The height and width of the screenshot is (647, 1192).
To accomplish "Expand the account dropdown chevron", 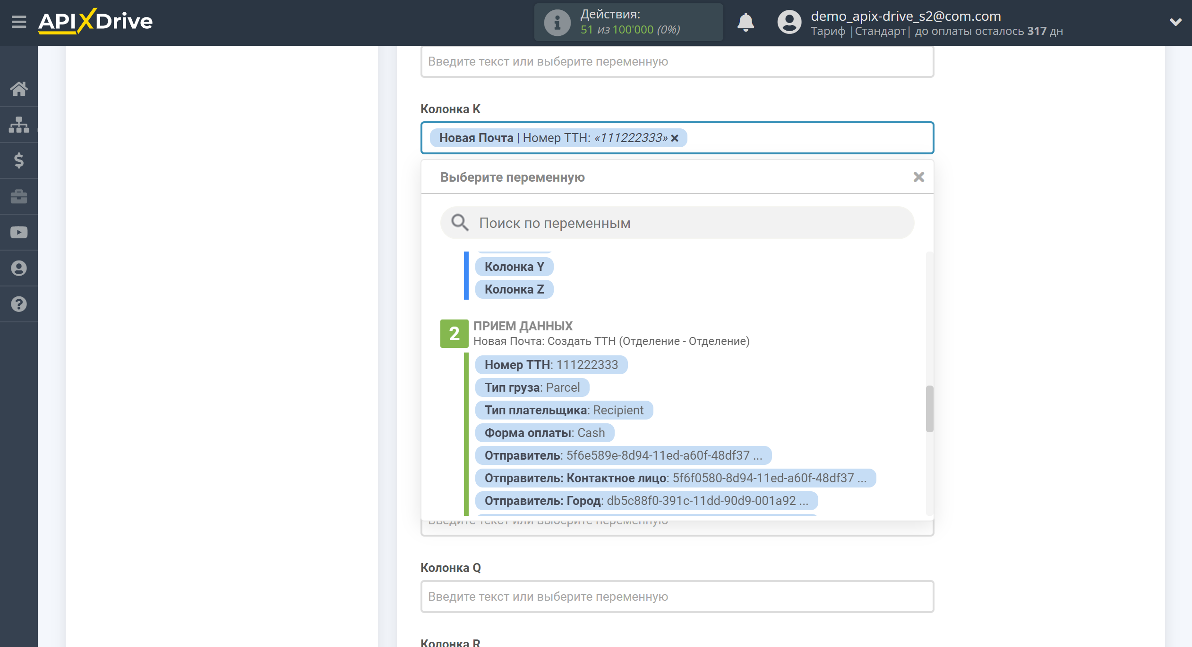I will (1175, 22).
